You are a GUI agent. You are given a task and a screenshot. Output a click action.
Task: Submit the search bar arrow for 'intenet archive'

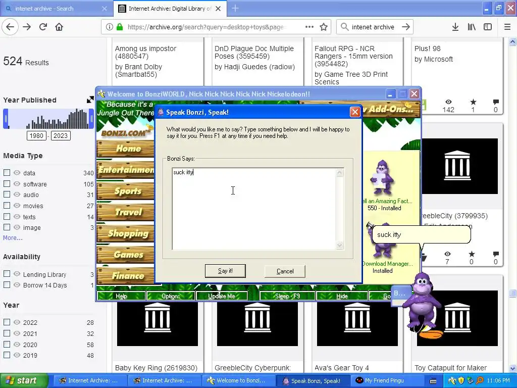tap(406, 27)
